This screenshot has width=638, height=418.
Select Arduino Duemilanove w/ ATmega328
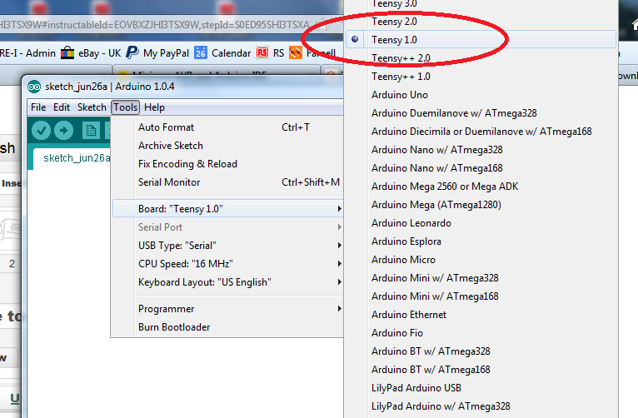pyautogui.click(x=481, y=113)
